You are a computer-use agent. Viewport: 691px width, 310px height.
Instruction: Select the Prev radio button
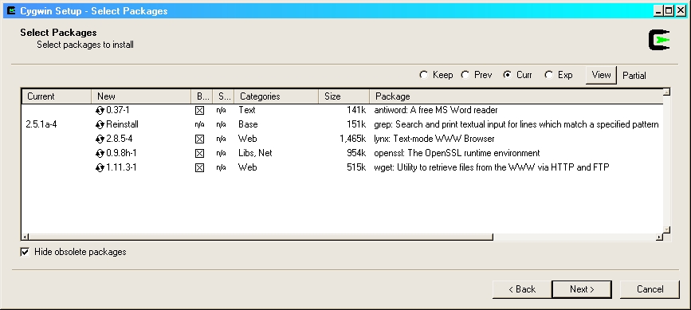[x=465, y=75]
